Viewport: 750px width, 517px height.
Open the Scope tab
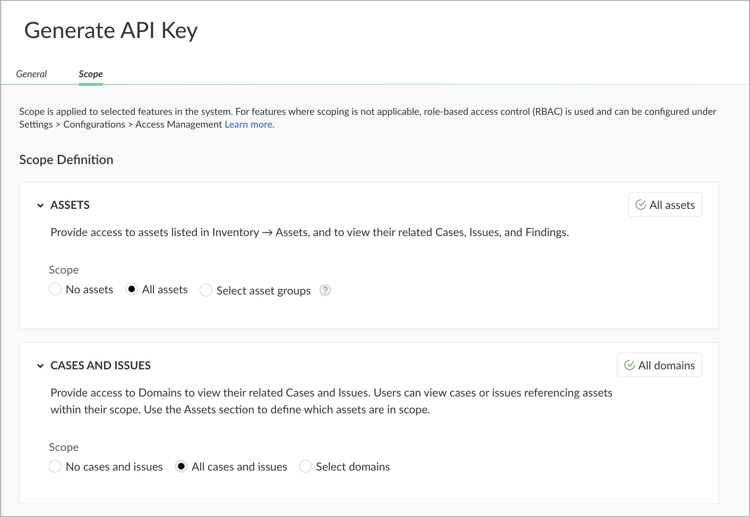point(91,74)
